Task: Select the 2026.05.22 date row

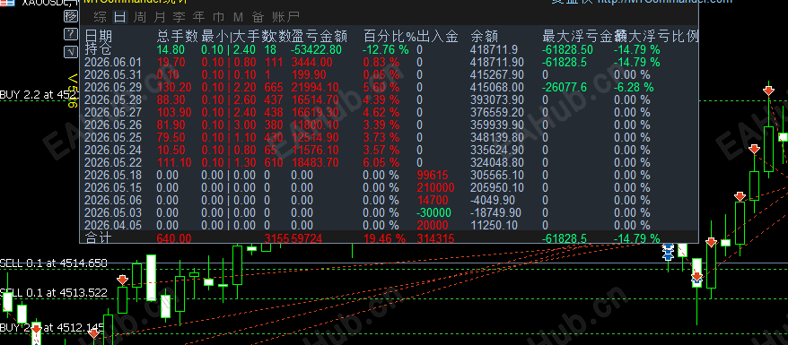Action: click(x=113, y=162)
